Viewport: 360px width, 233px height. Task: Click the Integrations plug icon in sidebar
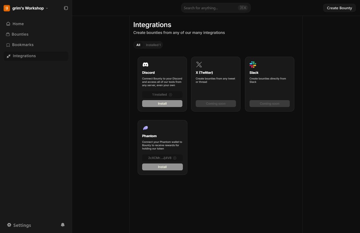(x=8, y=56)
